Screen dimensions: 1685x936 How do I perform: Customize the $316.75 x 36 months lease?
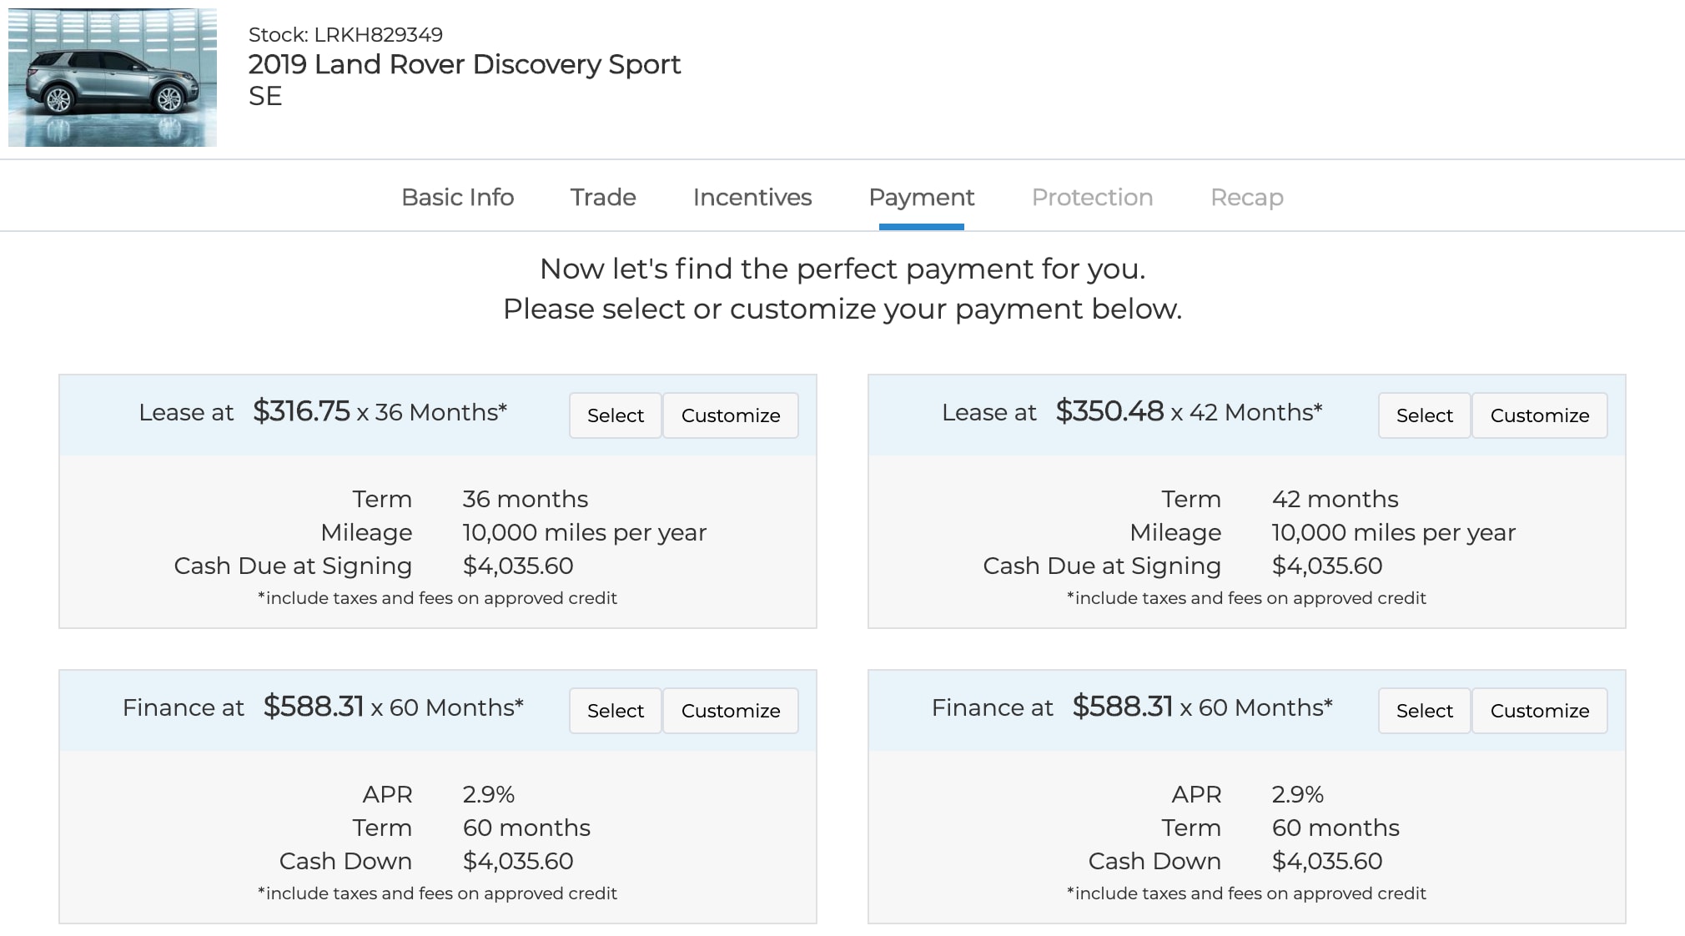pos(731,415)
